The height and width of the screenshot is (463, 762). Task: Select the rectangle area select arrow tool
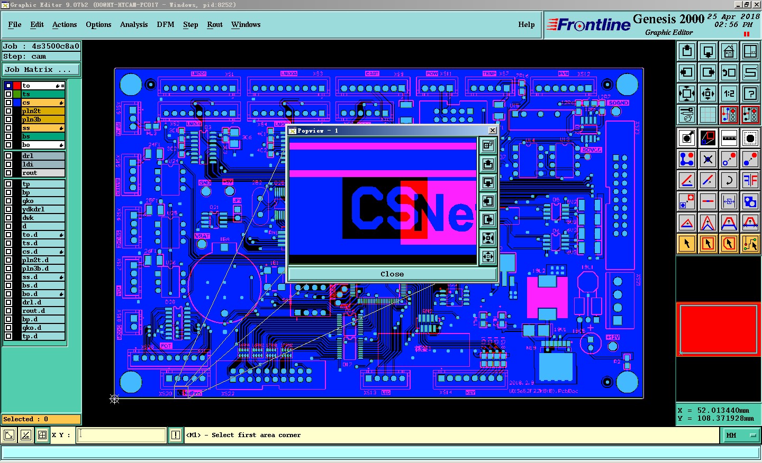(x=708, y=244)
